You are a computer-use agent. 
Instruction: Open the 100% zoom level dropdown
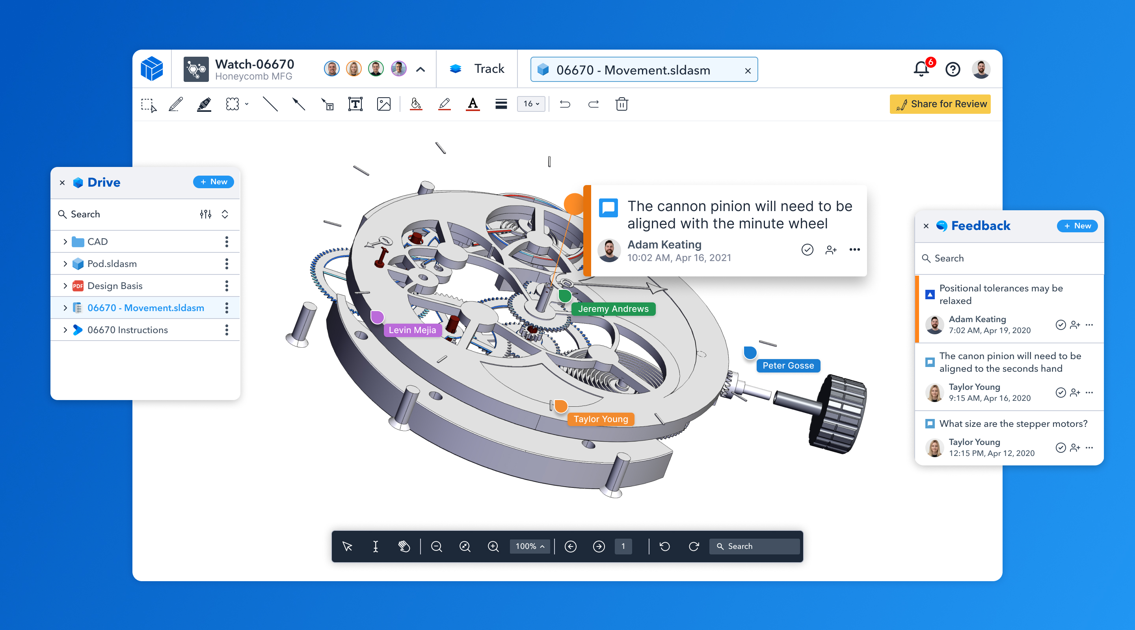530,547
